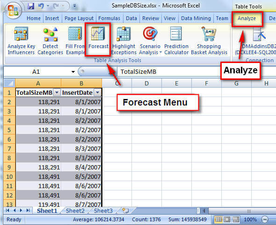The image size is (276, 225).
Task: Click cell A2 with value 118,291
Action: point(38,102)
